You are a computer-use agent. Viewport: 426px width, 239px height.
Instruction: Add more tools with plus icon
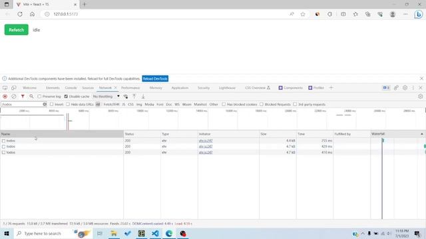(x=331, y=88)
